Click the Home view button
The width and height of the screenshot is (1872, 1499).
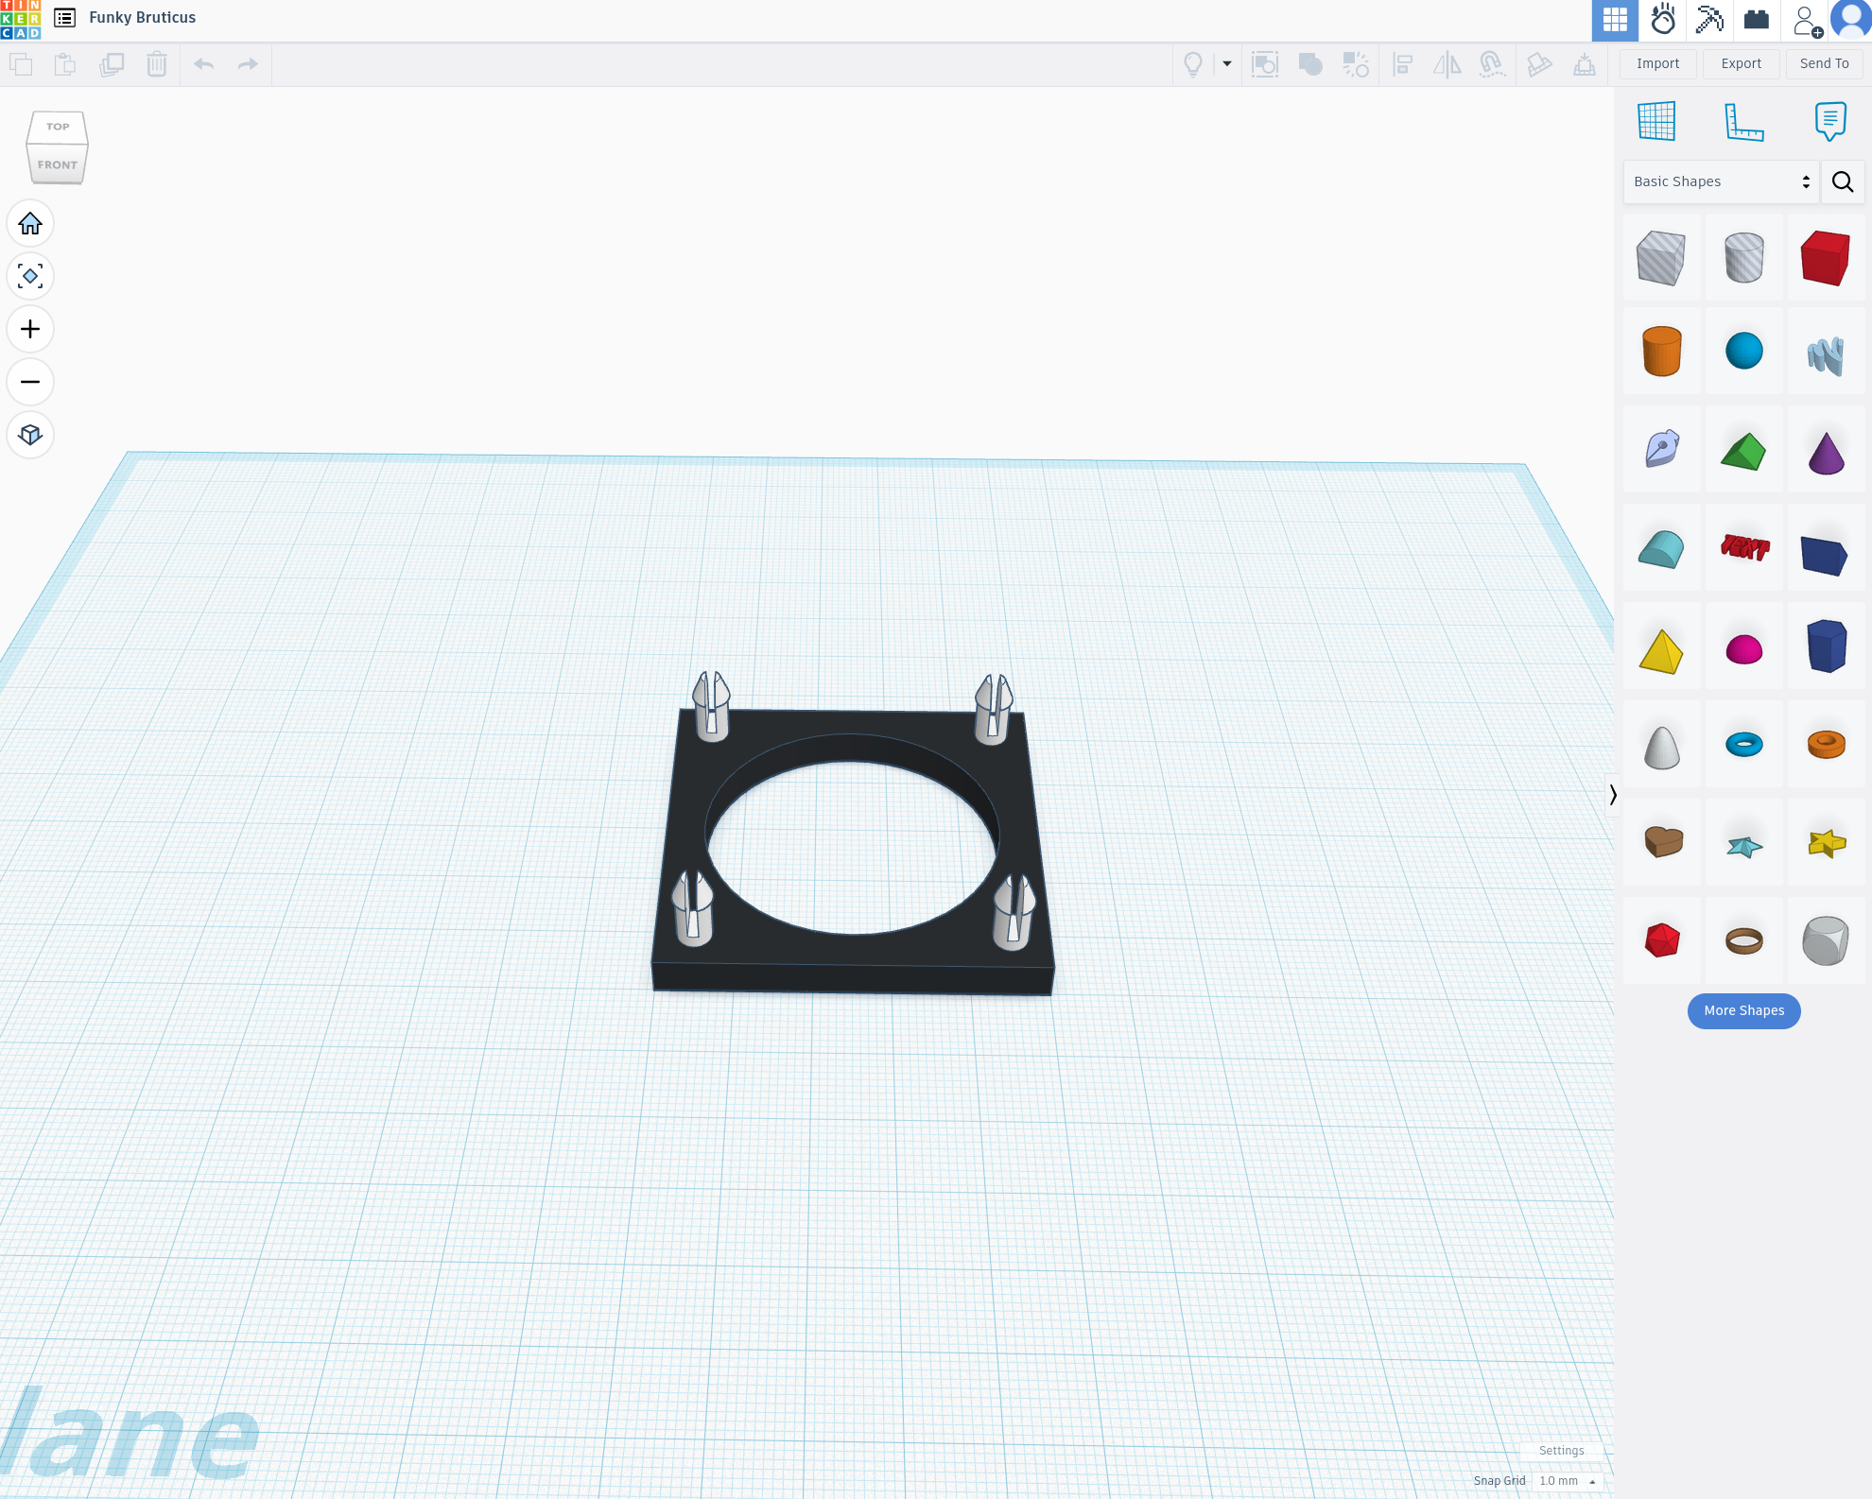30,224
